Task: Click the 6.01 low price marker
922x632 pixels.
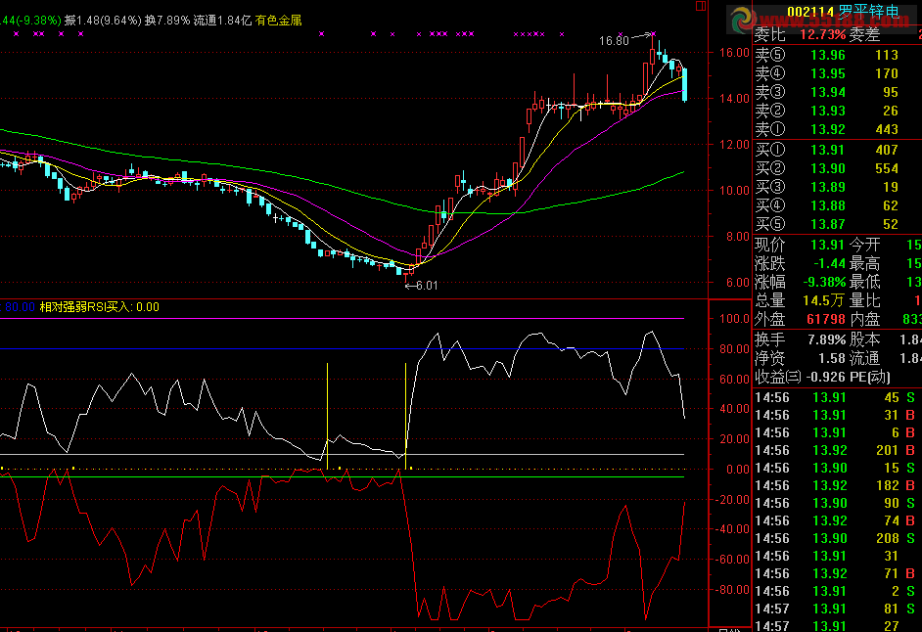Action: pyautogui.click(x=426, y=286)
